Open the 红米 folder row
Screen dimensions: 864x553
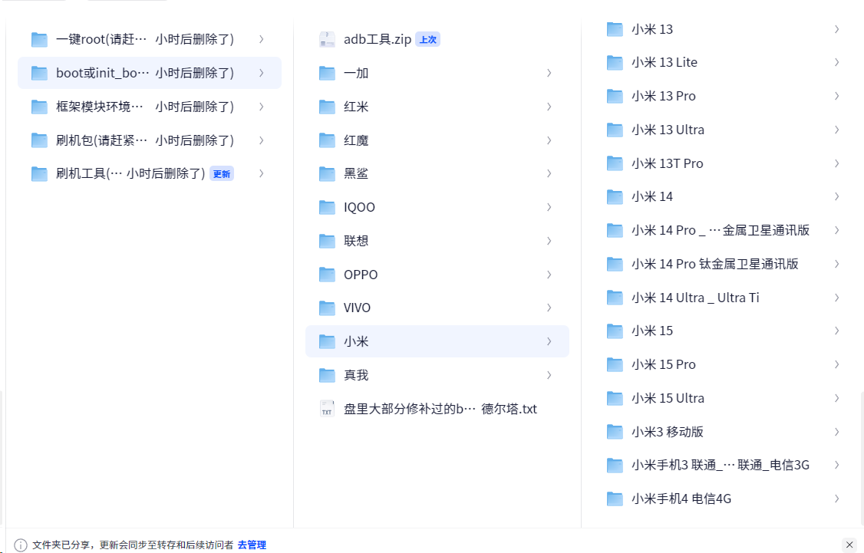click(x=437, y=107)
